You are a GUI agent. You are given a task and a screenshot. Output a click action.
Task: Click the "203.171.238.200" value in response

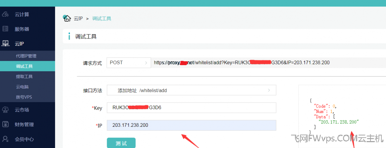339,122
